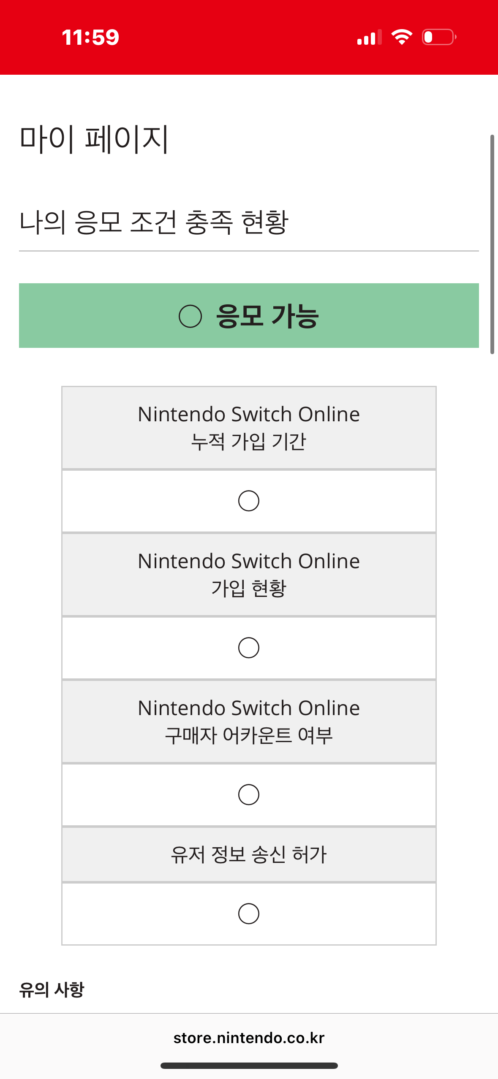The image size is (498, 1079).
Task: Click the circle mark under 가입 현황
Action: coord(249,648)
